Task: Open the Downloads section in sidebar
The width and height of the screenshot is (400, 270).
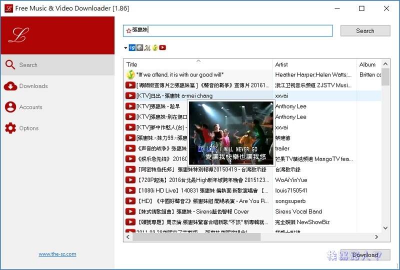Action: click(x=57, y=86)
